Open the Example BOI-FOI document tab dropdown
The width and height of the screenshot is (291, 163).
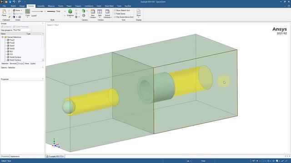pyautogui.click(x=64, y=156)
